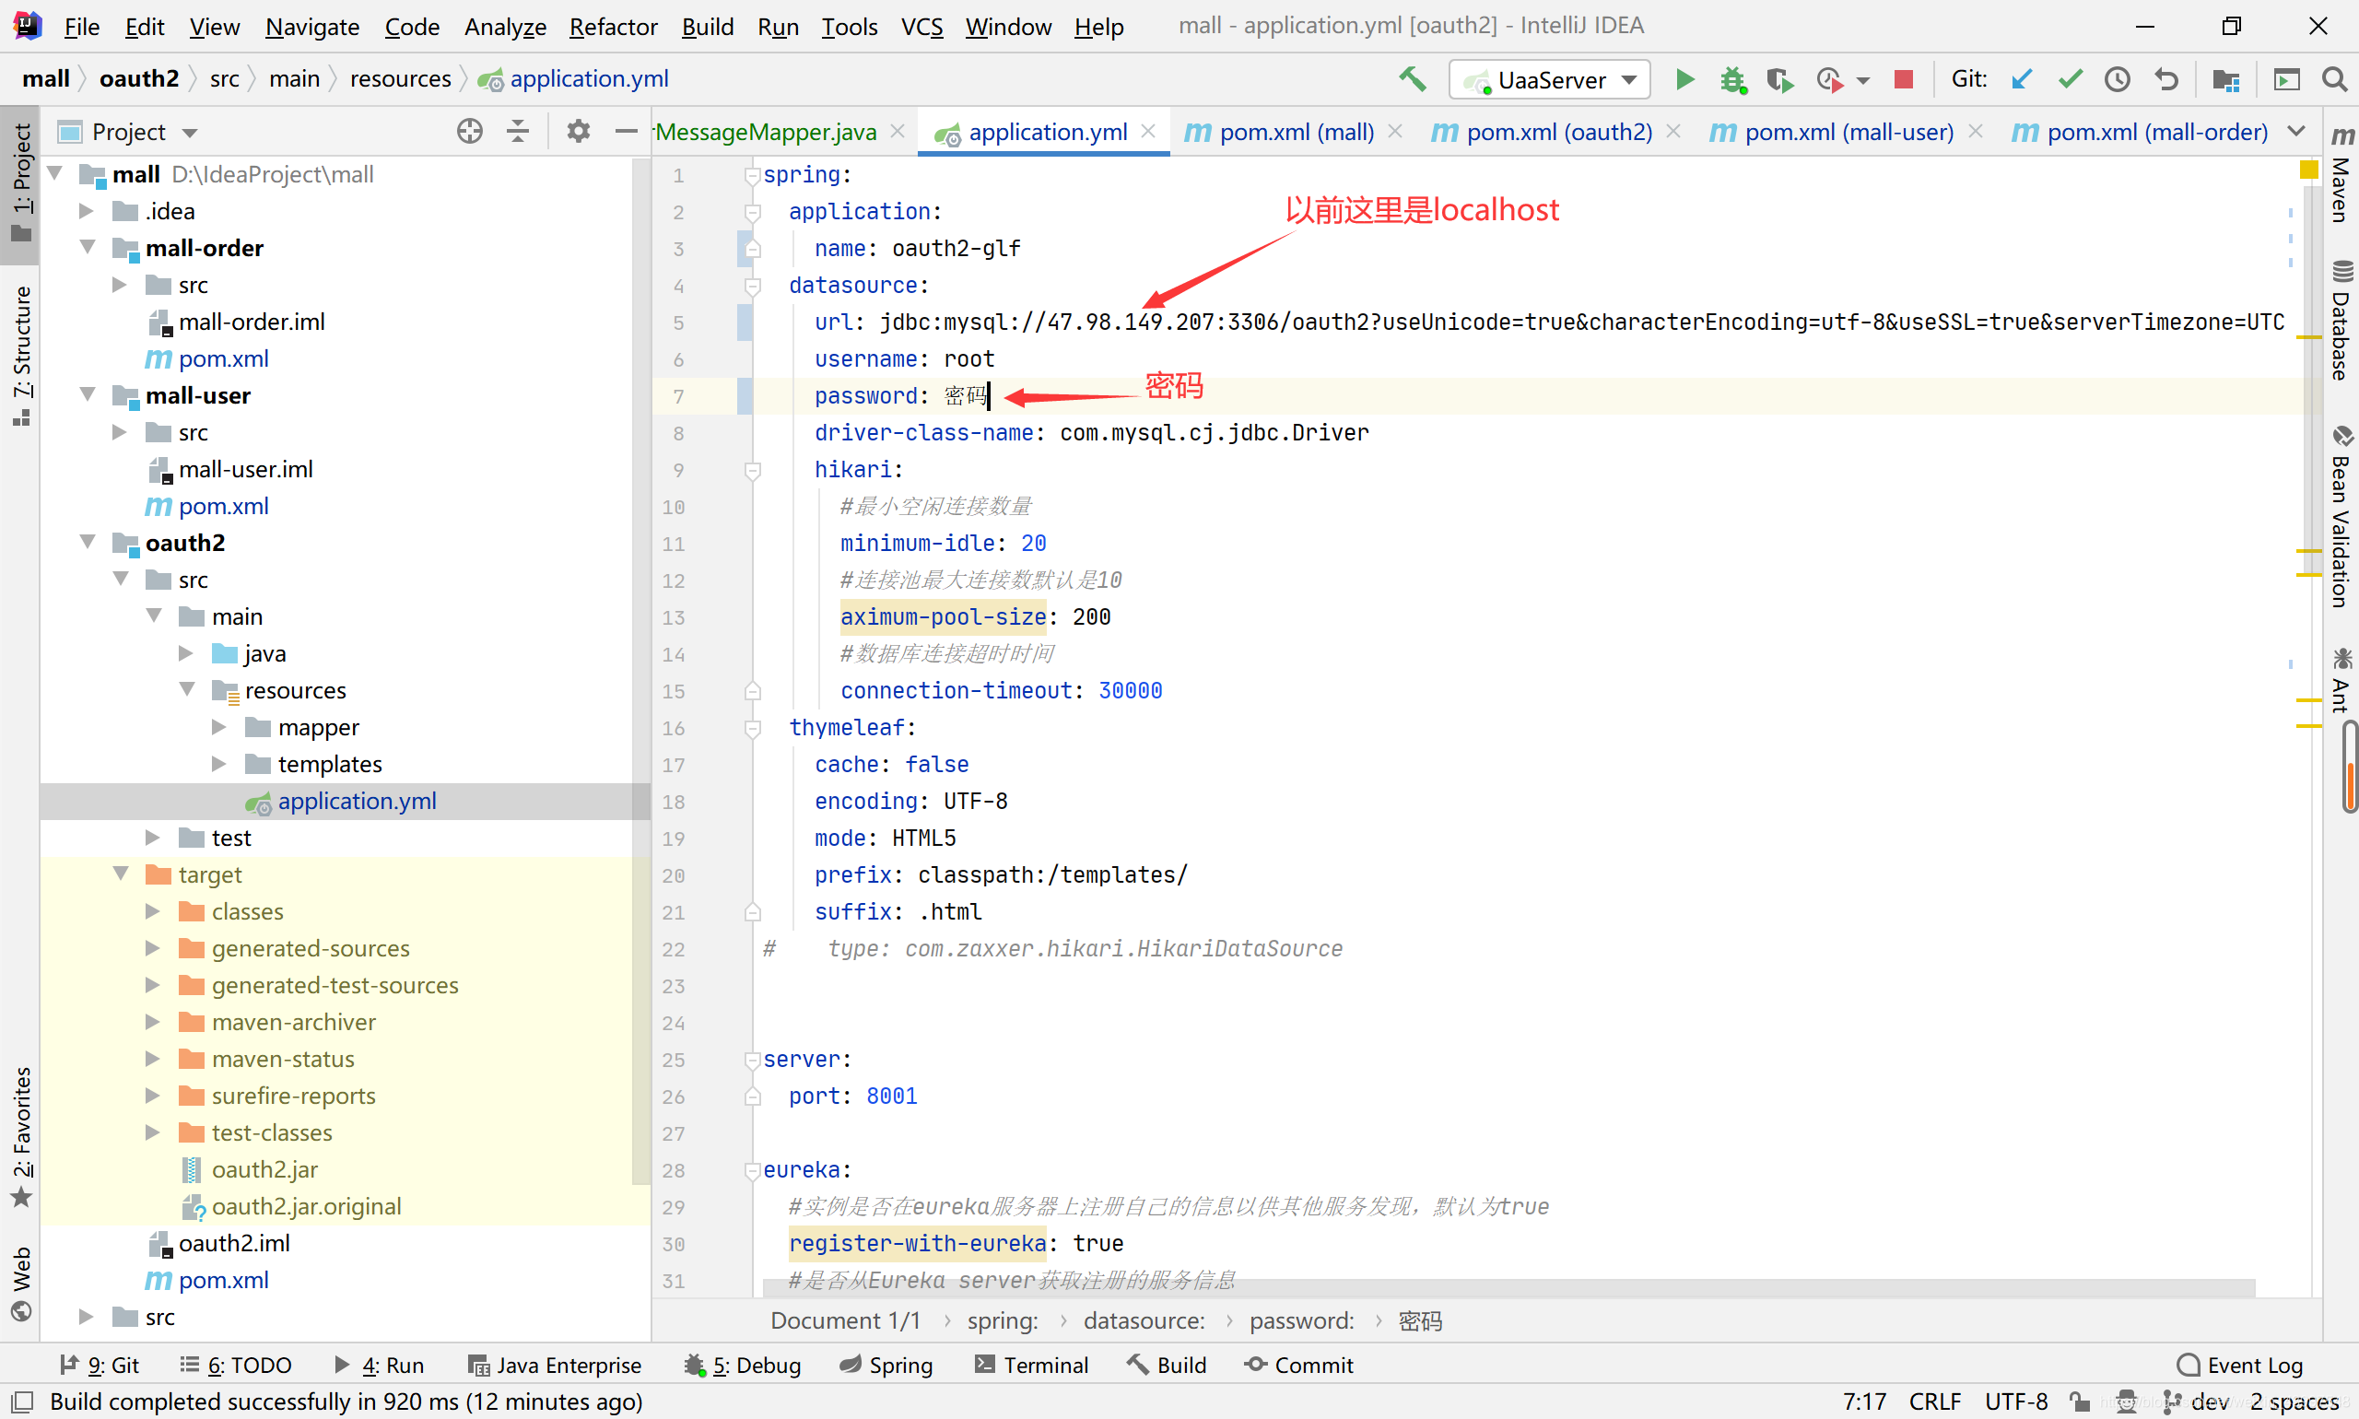
Task: Open the Terminal tool window
Action: tap(1031, 1365)
